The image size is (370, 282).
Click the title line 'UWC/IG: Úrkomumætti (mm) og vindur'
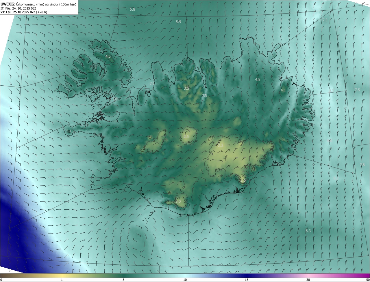38,4
